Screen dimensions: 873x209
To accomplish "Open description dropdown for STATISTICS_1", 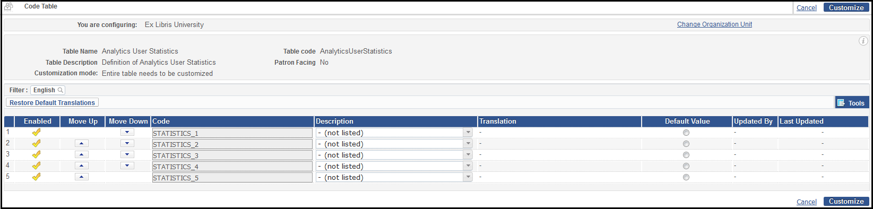I will click(394, 133).
